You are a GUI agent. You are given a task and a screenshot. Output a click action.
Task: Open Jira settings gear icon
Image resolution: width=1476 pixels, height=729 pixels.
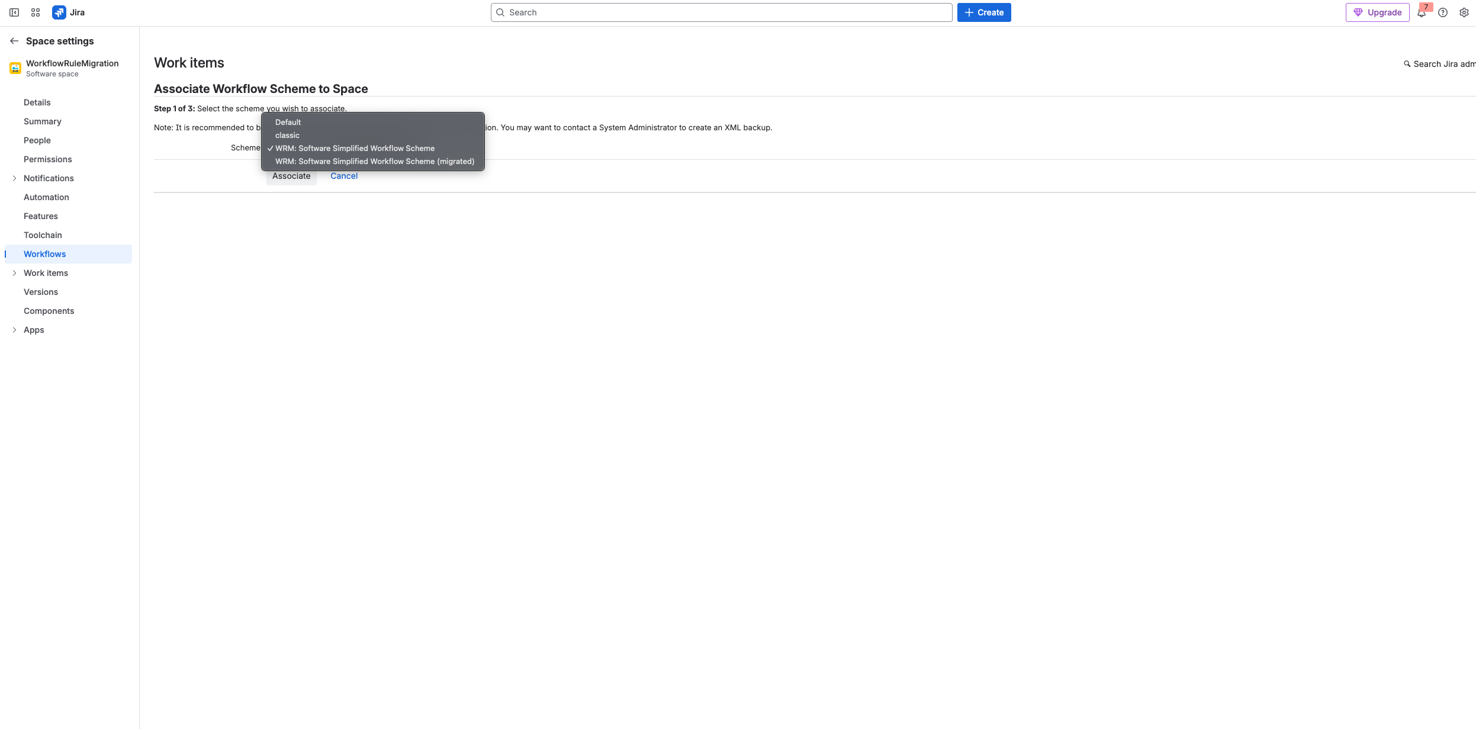[1464, 12]
